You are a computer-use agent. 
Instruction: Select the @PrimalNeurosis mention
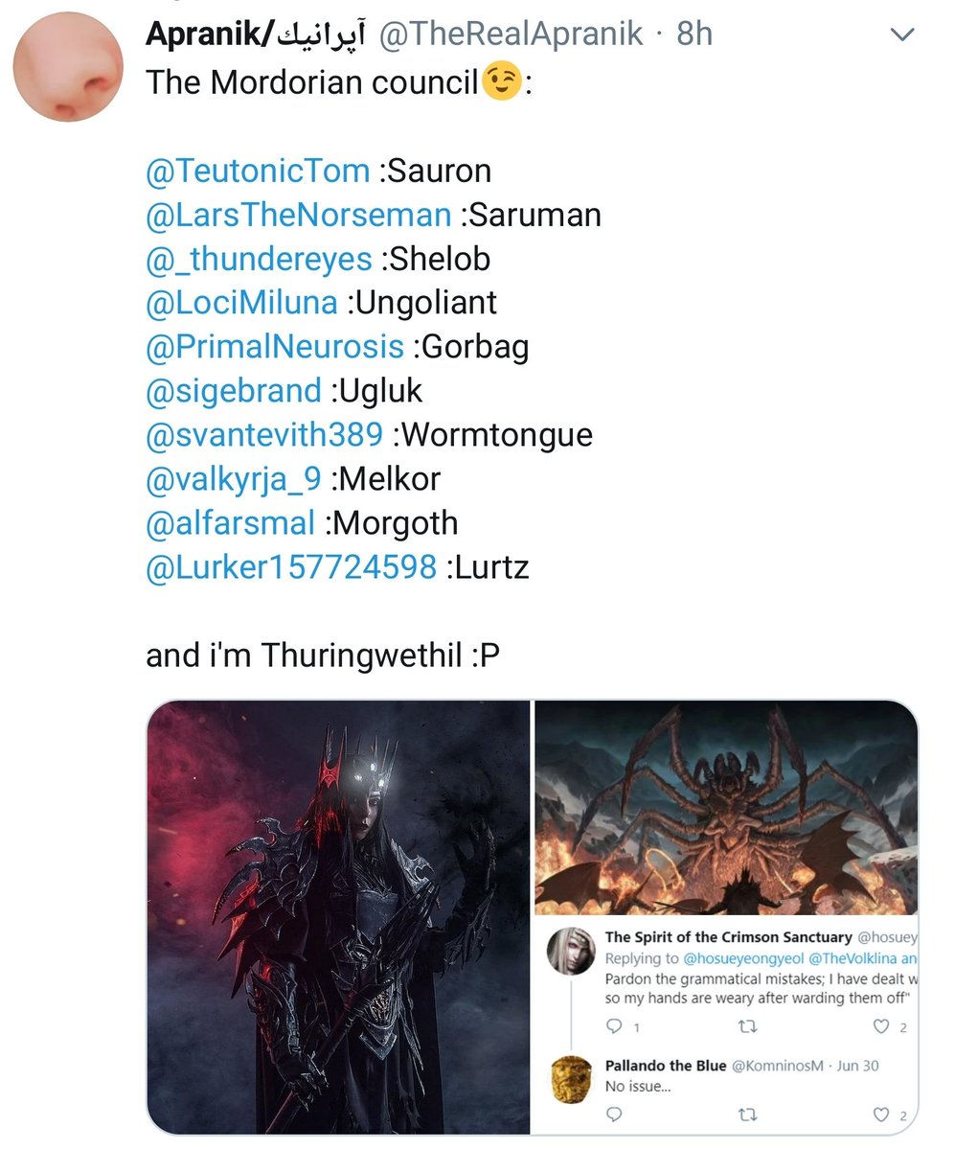pyautogui.click(x=274, y=347)
